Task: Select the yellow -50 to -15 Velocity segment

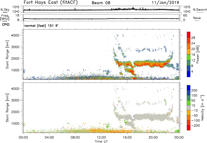Action: 189,113
